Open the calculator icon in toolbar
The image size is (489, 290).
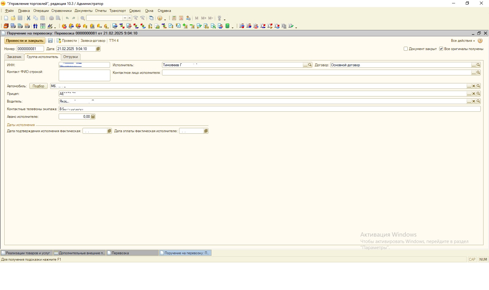(174, 18)
